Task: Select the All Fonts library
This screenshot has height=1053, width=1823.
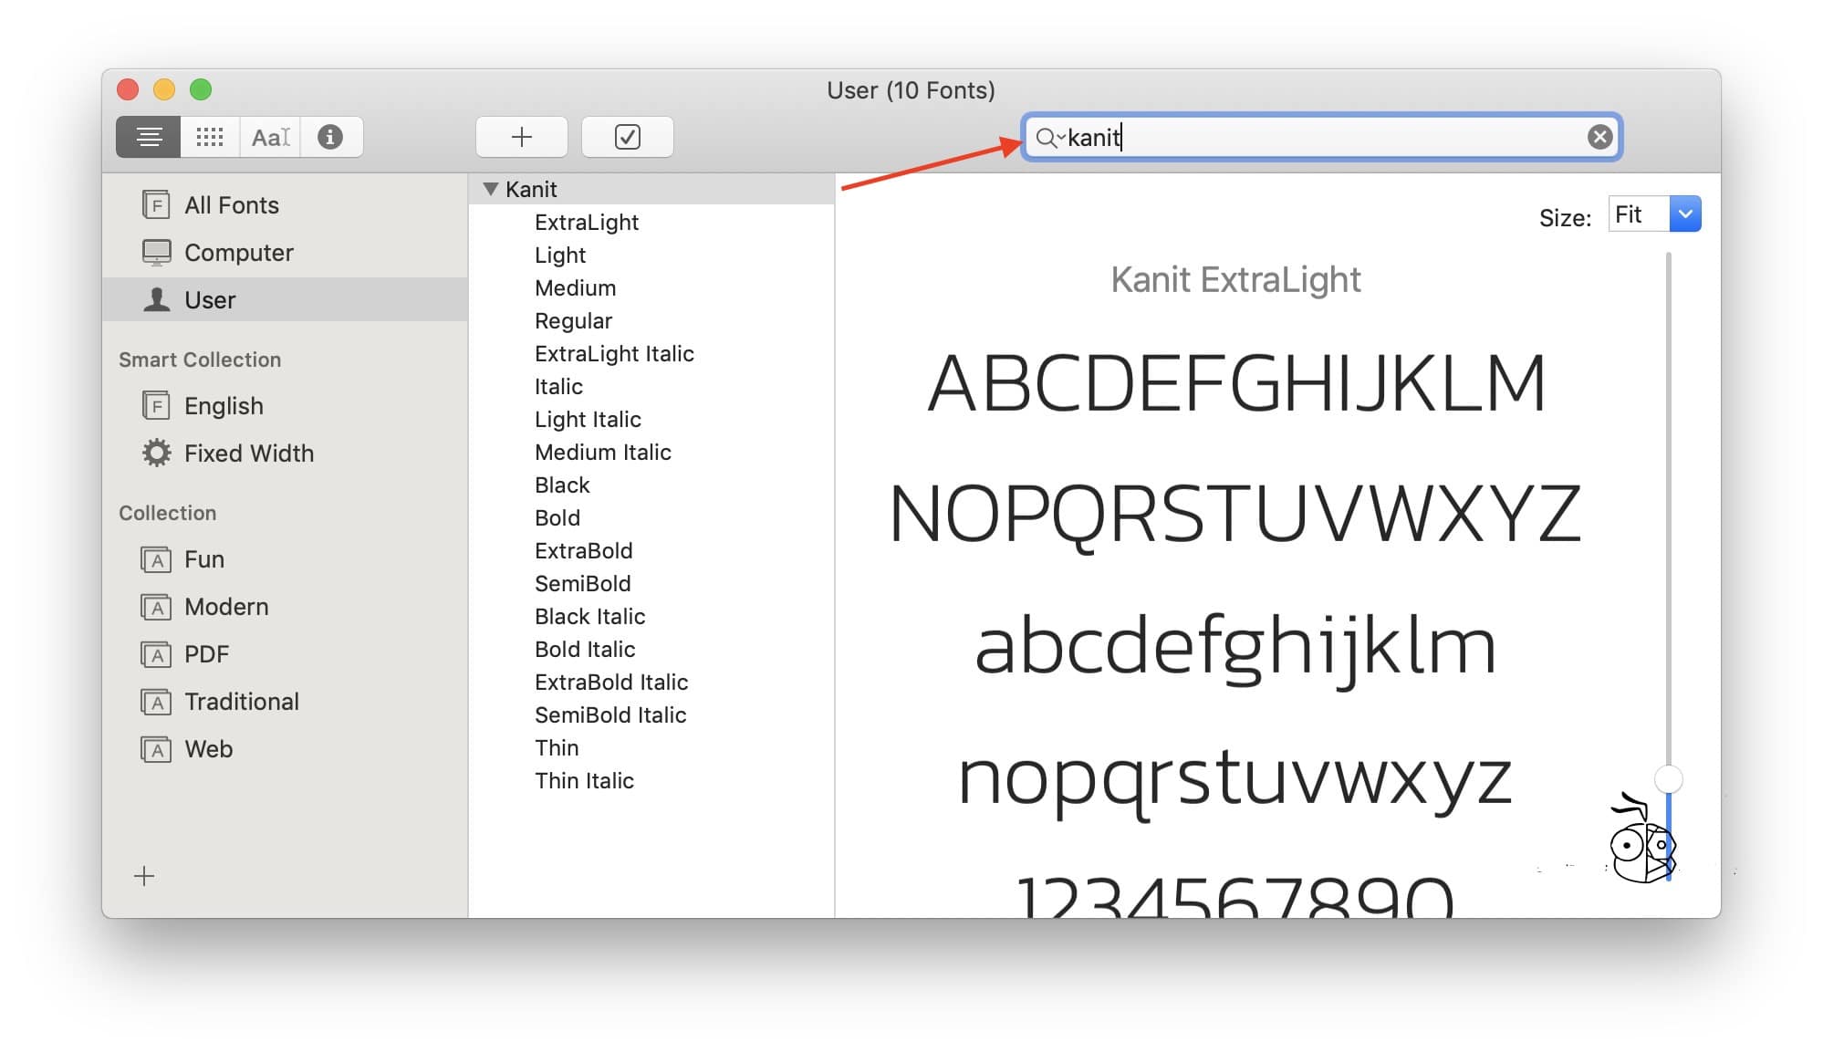Action: (231, 205)
